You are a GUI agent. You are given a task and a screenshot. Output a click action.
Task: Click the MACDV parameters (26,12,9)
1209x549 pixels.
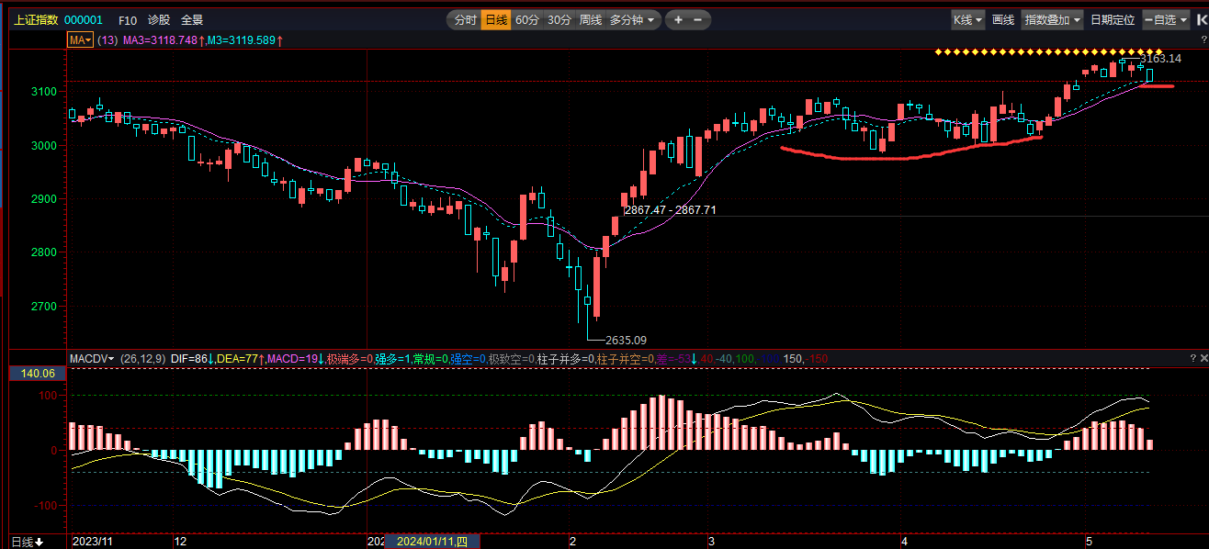click(142, 358)
